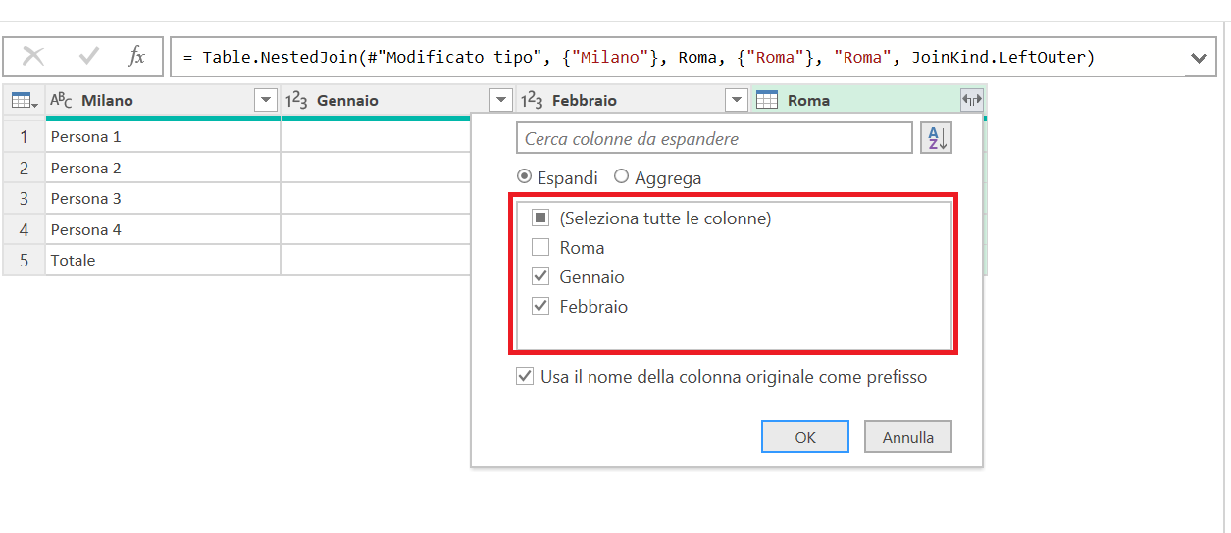The height and width of the screenshot is (533, 1231).
Task: Click the A-Z sort columns icon
Action: pyautogui.click(x=936, y=139)
